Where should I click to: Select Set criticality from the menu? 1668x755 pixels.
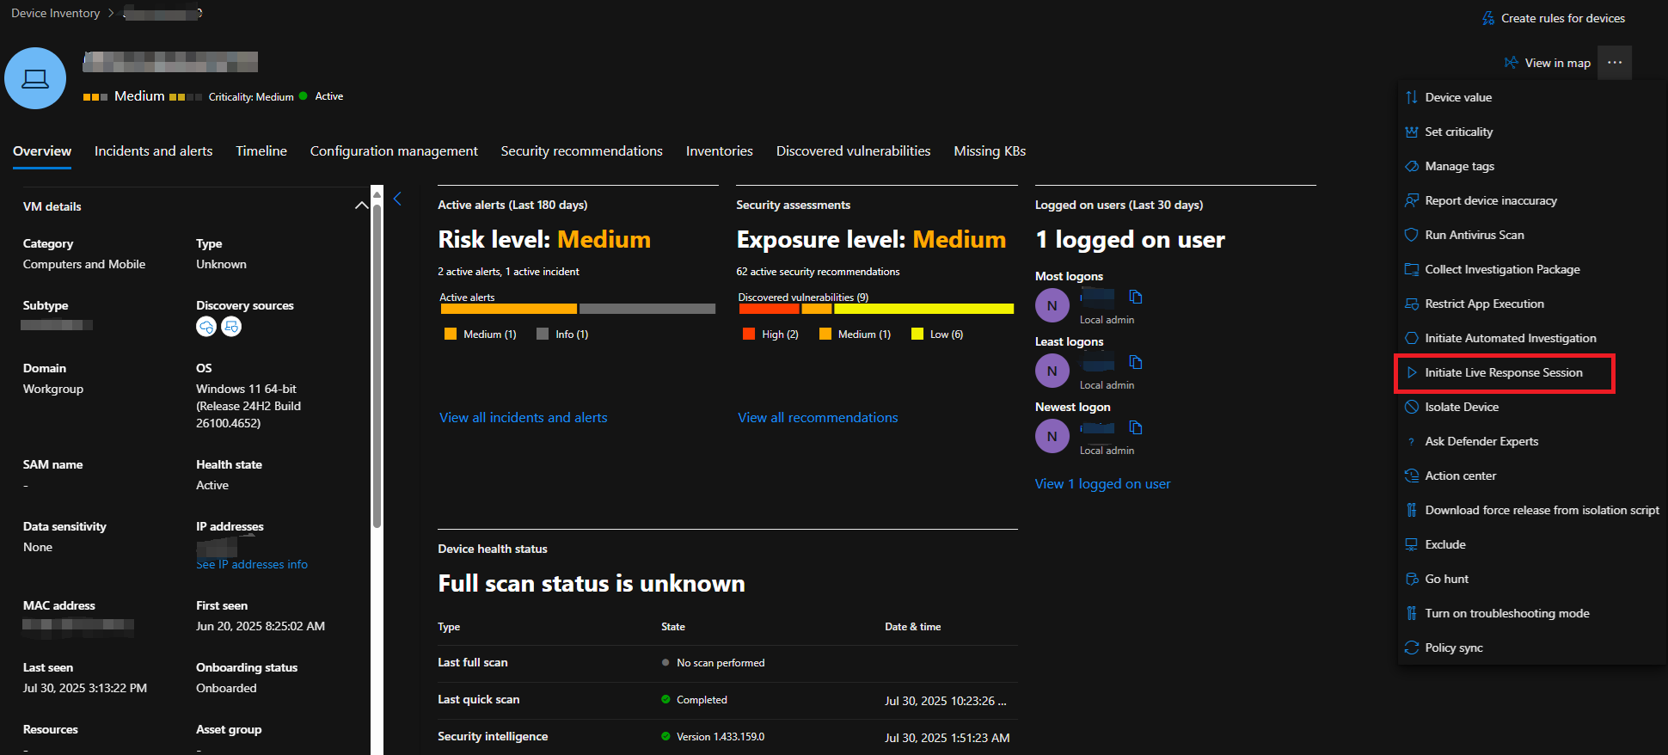coord(1530,132)
